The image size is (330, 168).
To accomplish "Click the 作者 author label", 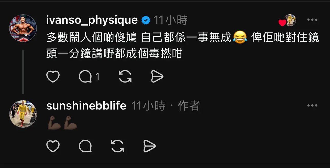I will pyautogui.click(x=189, y=106).
